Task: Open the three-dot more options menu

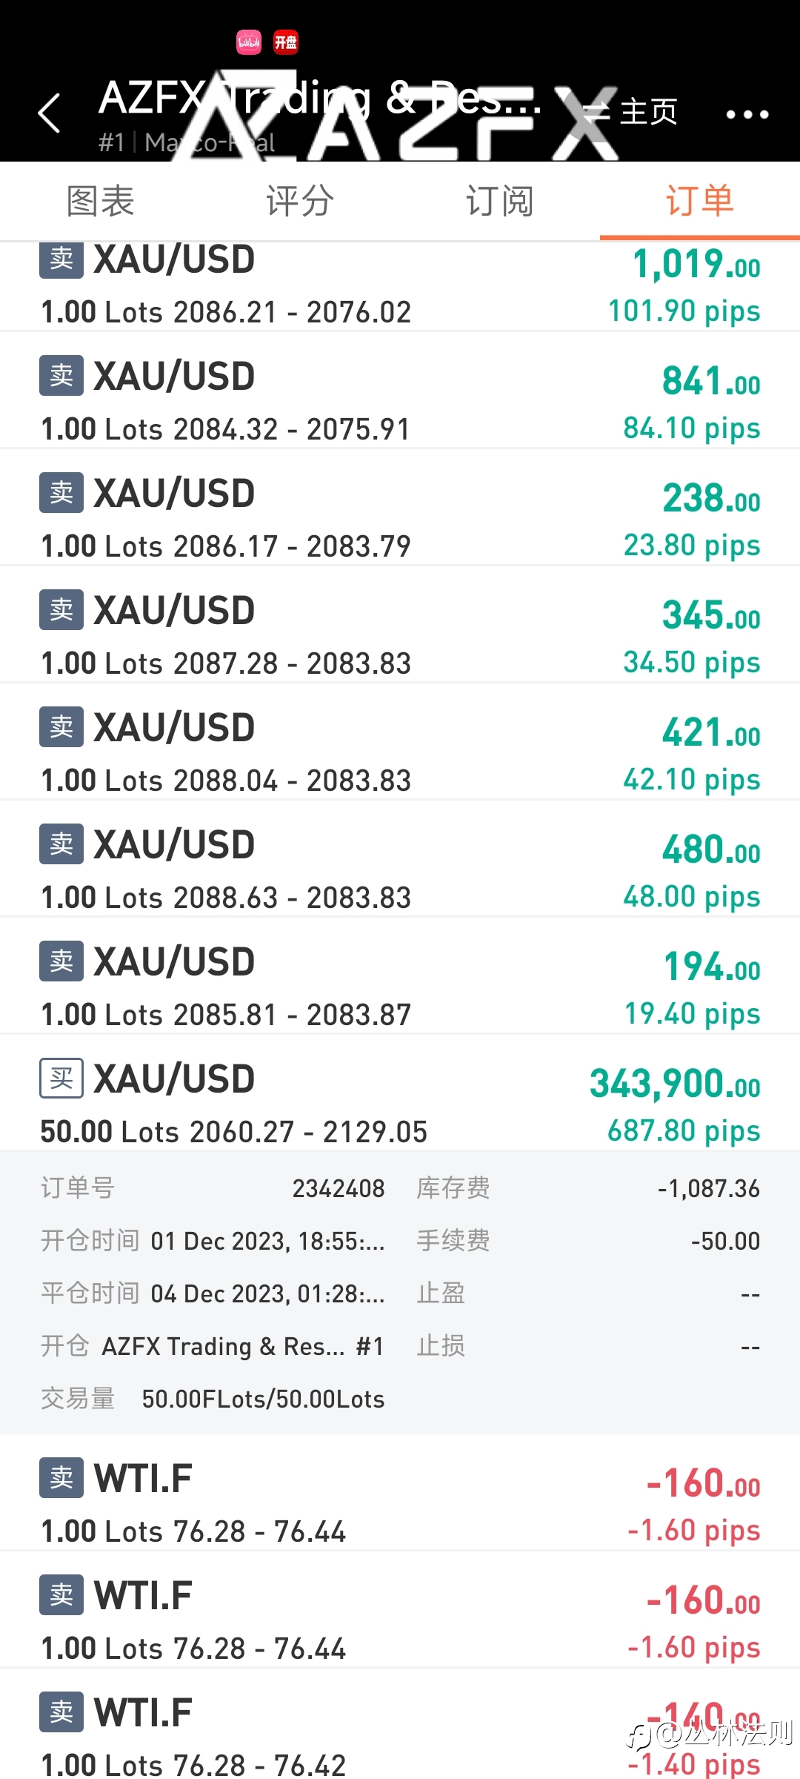Action: (x=747, y=114)
